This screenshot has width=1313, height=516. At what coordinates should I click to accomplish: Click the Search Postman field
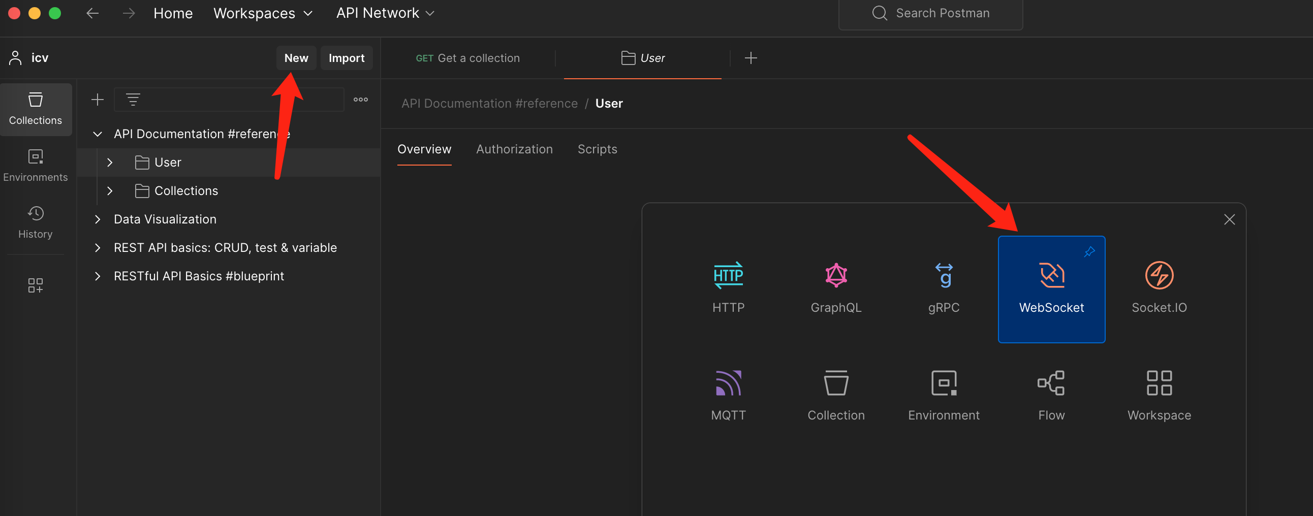[930, 13]
